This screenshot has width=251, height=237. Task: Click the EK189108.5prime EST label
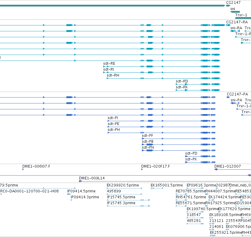click(225, 215)
